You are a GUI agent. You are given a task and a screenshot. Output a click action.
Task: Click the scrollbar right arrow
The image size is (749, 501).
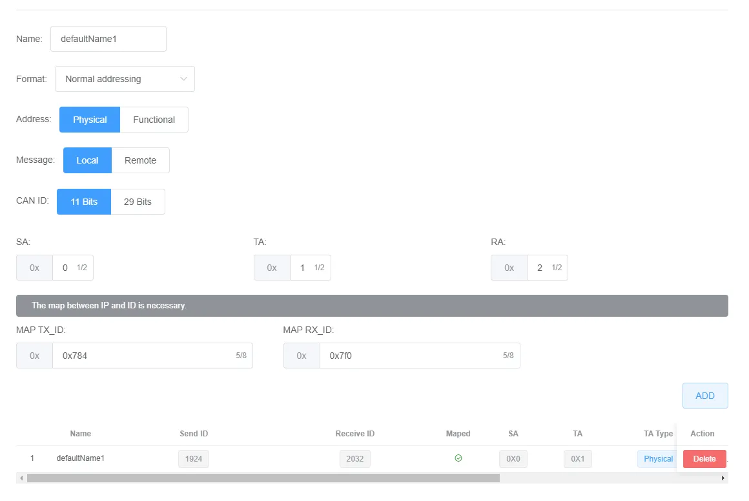tap(723, 478)
